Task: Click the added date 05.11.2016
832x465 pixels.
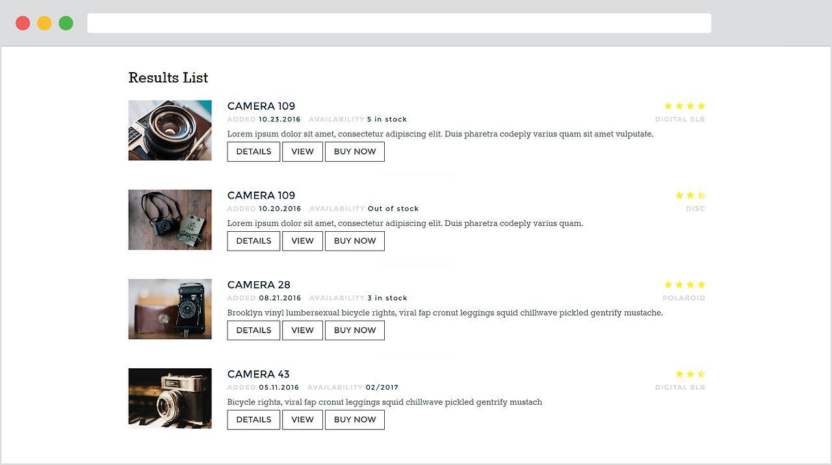Action: [x=279, y=388]
